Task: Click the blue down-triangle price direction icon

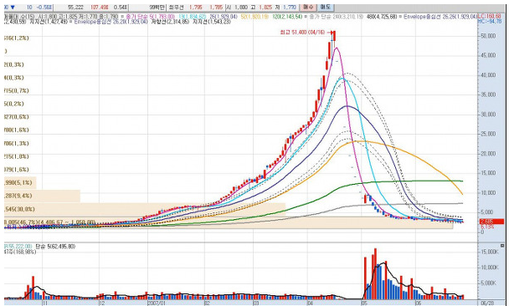Action: (13, 8)
